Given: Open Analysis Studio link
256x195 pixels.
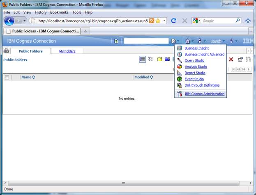Looking at the screenshot, I should coord(196,67).
